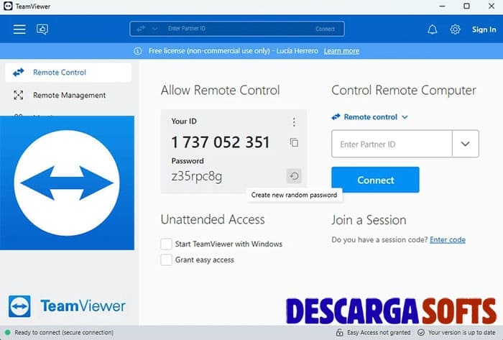Open the Learn more link
Image resolution: width=503 pixels, height=340 pixels.
(341, 51)
